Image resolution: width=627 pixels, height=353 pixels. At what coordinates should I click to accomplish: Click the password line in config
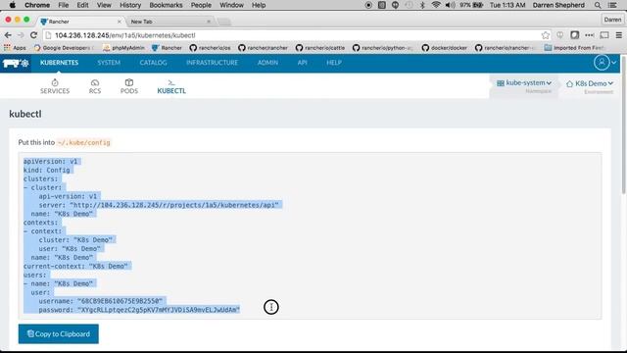point(139,310)
